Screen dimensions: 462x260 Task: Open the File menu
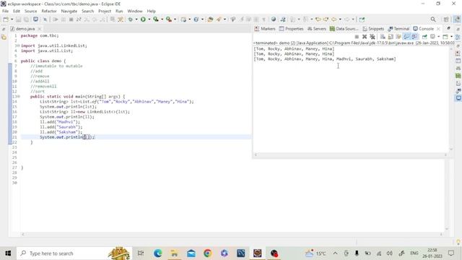pyautogui.click(x=5, y=12)
